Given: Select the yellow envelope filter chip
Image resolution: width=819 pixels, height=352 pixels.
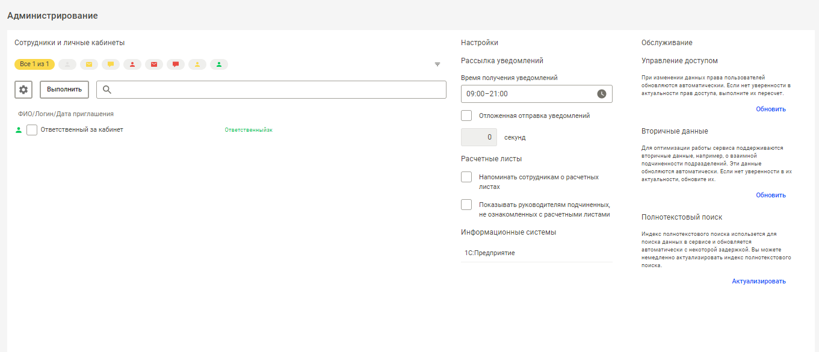Looking at the screenshot, I should tap(89, 64).
